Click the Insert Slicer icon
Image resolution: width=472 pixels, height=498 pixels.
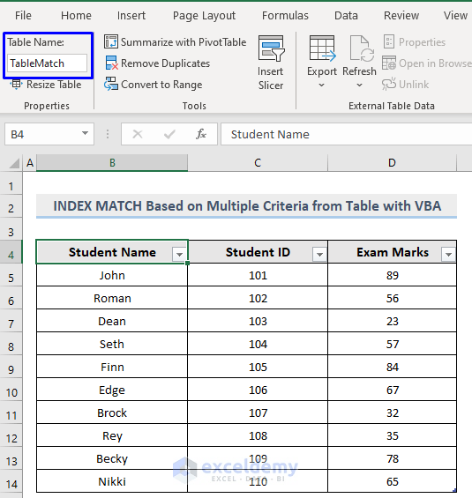pos(271,48)
